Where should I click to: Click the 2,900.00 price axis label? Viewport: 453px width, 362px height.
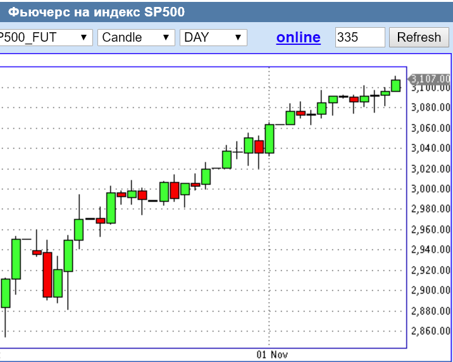(431, 291)
